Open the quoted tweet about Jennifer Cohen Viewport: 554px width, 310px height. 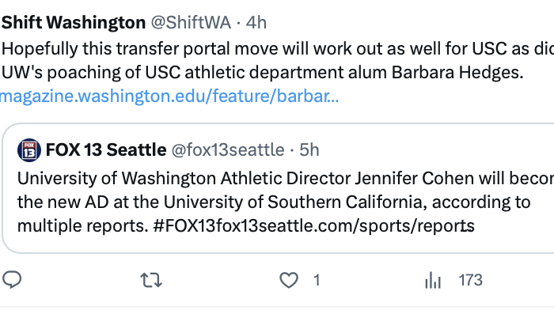278,188
